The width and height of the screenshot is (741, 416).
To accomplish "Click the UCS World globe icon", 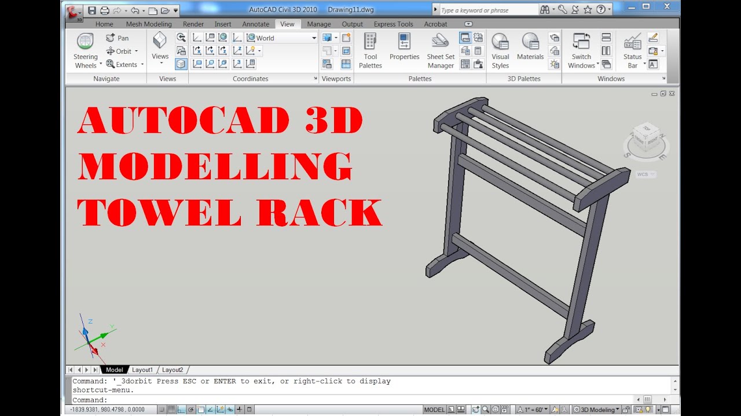I will (x=223, y=38).
